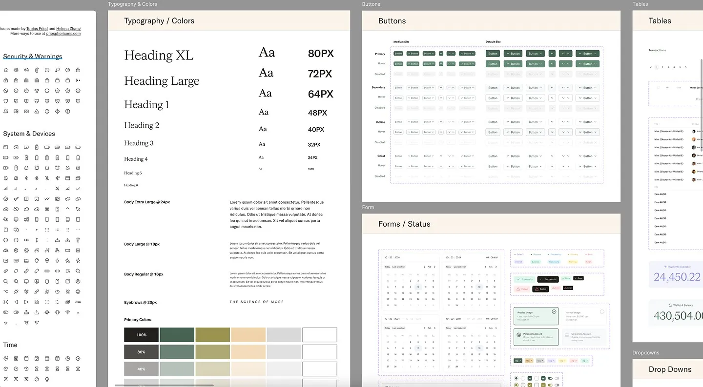
Task: Click the "24,450.22" Payments Available value
Action: point(677,277)
